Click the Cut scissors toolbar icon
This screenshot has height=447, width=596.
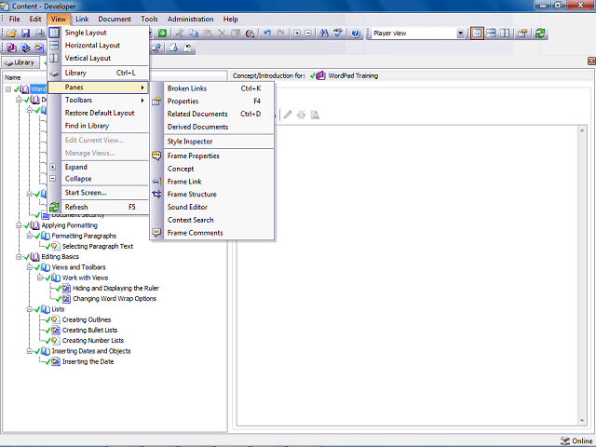(x=180, y=34)
